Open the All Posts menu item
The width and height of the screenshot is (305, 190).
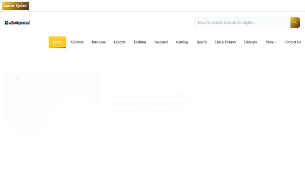[x=77, y=42]
